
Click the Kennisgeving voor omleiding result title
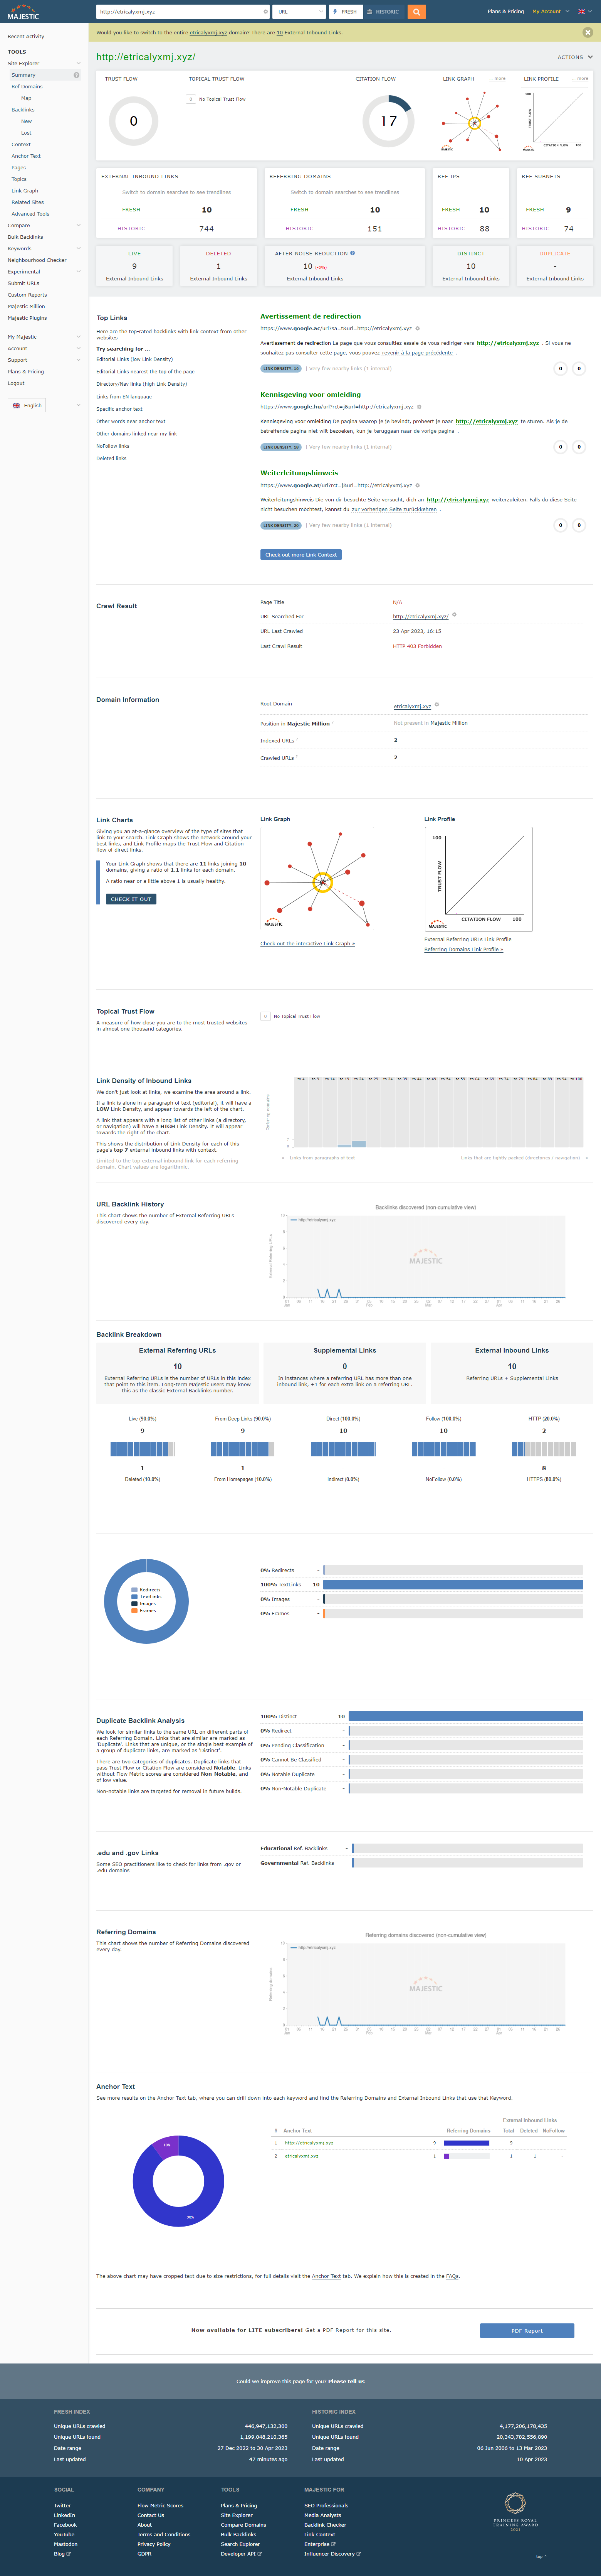click(x=311, y=394)
